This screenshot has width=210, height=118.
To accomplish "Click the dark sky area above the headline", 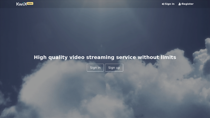I will tap(105, 31).
